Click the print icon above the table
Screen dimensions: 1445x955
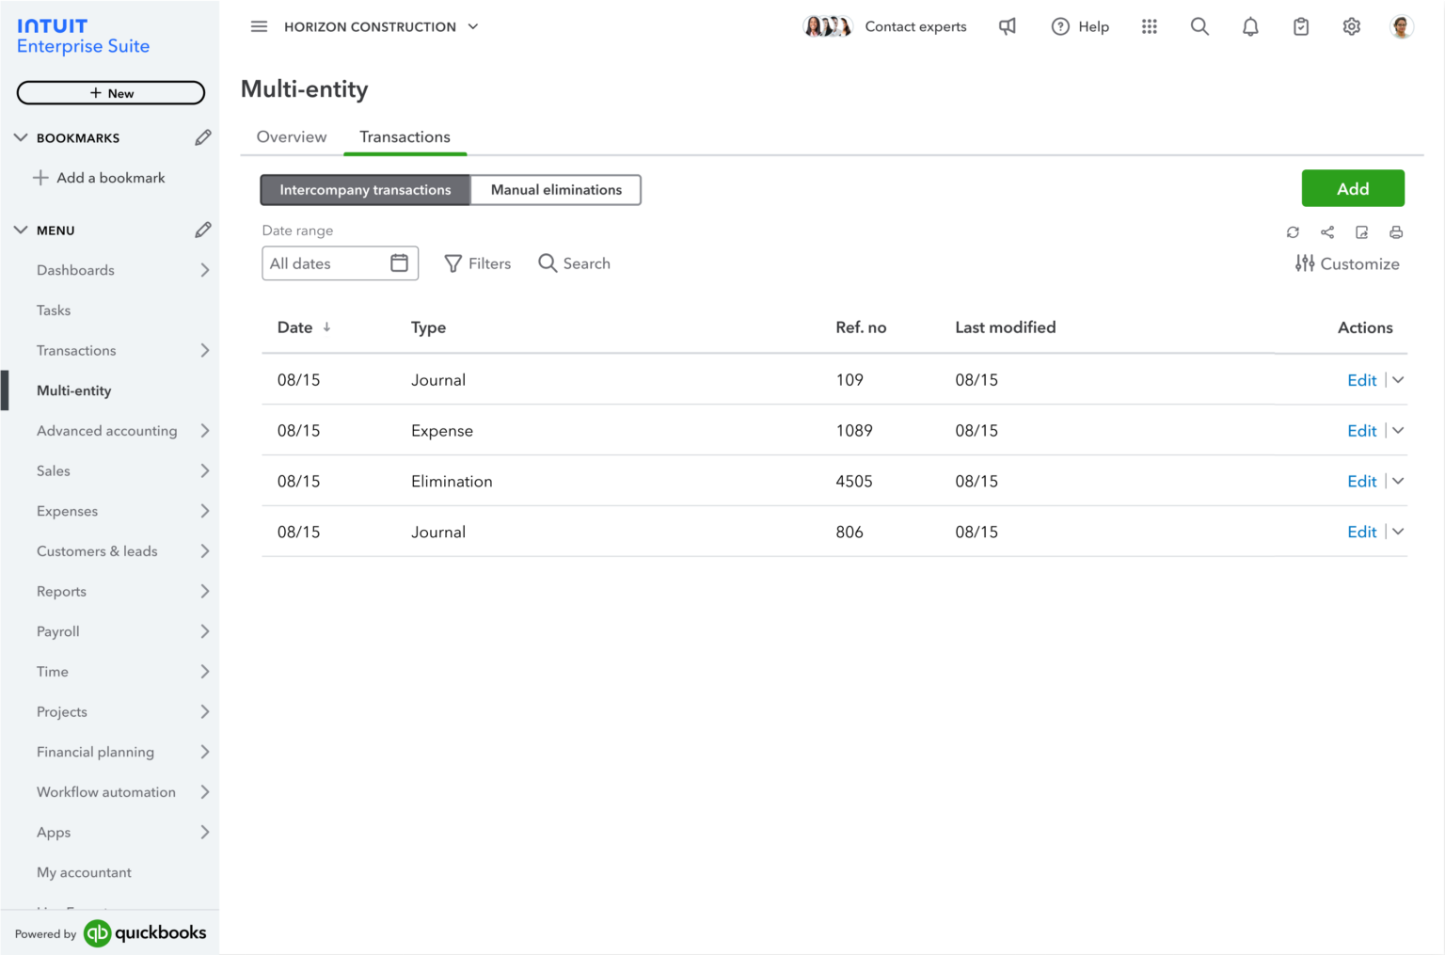[x=1396, y=232]
